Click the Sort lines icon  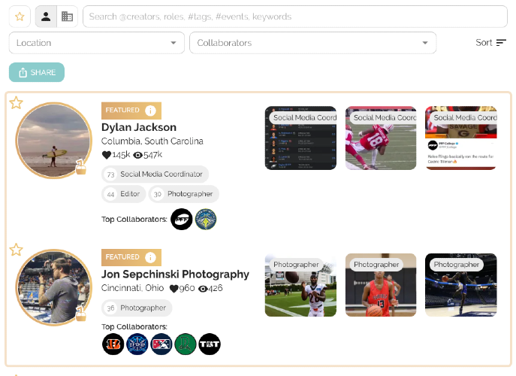click(x=501, y=43)
